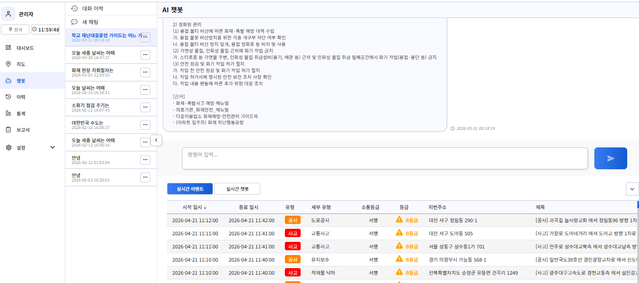The height and width of the screenshot is (283, 639).
Task: Collapse the event table chevron dropdown
Action: click(632, 189)
